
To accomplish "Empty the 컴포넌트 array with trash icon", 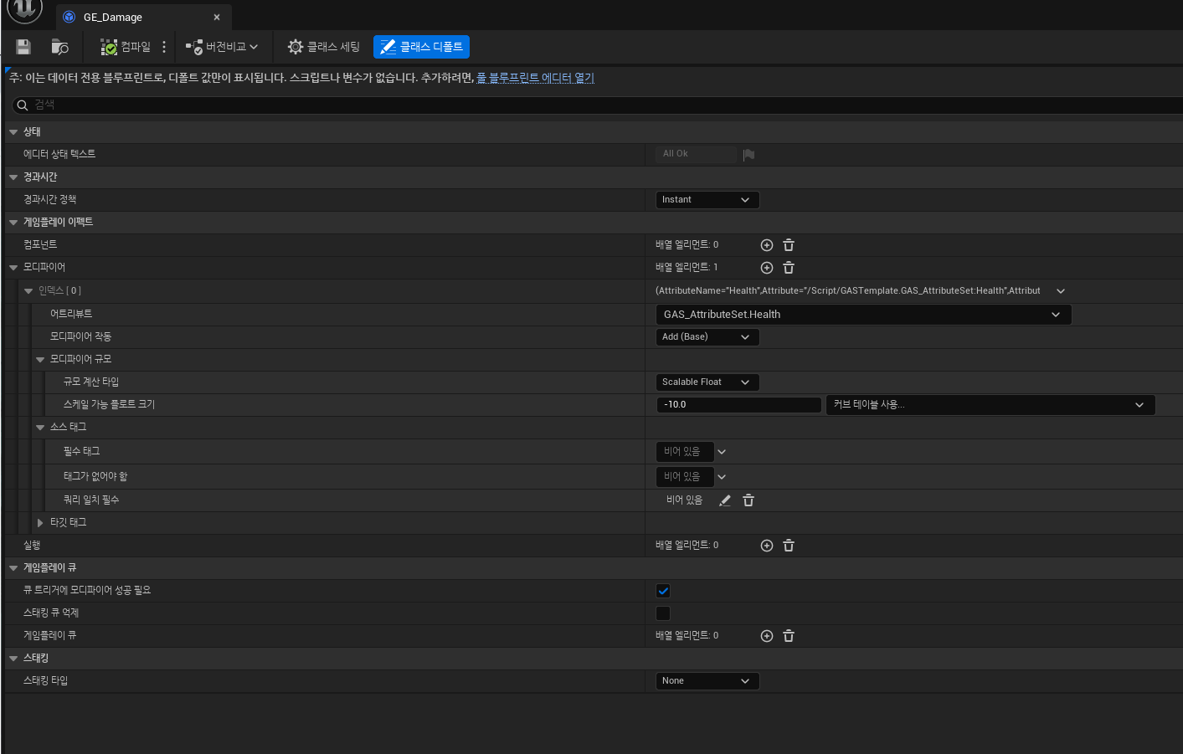I will [789, 245].
